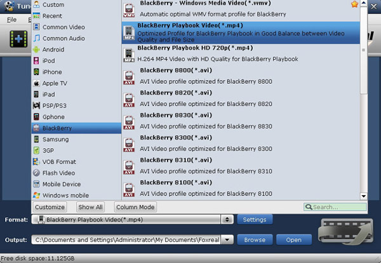Viewport: 381px width, 263px height.
Task: Select BlackBerry Playbook Video(*.mp4) profile
Action: point(241,32)
